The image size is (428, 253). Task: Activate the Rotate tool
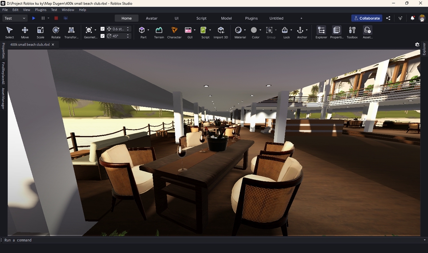(x=56, y=30)
